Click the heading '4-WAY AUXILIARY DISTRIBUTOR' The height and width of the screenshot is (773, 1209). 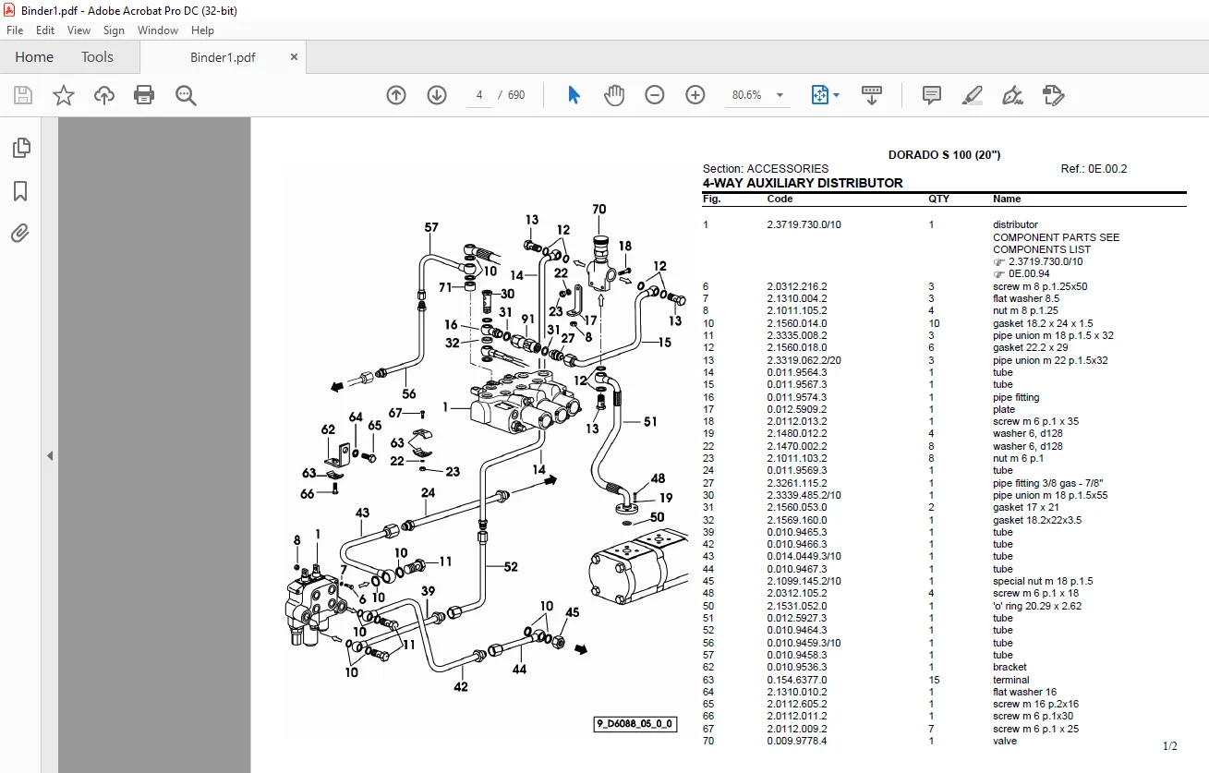tap(803, 183)
